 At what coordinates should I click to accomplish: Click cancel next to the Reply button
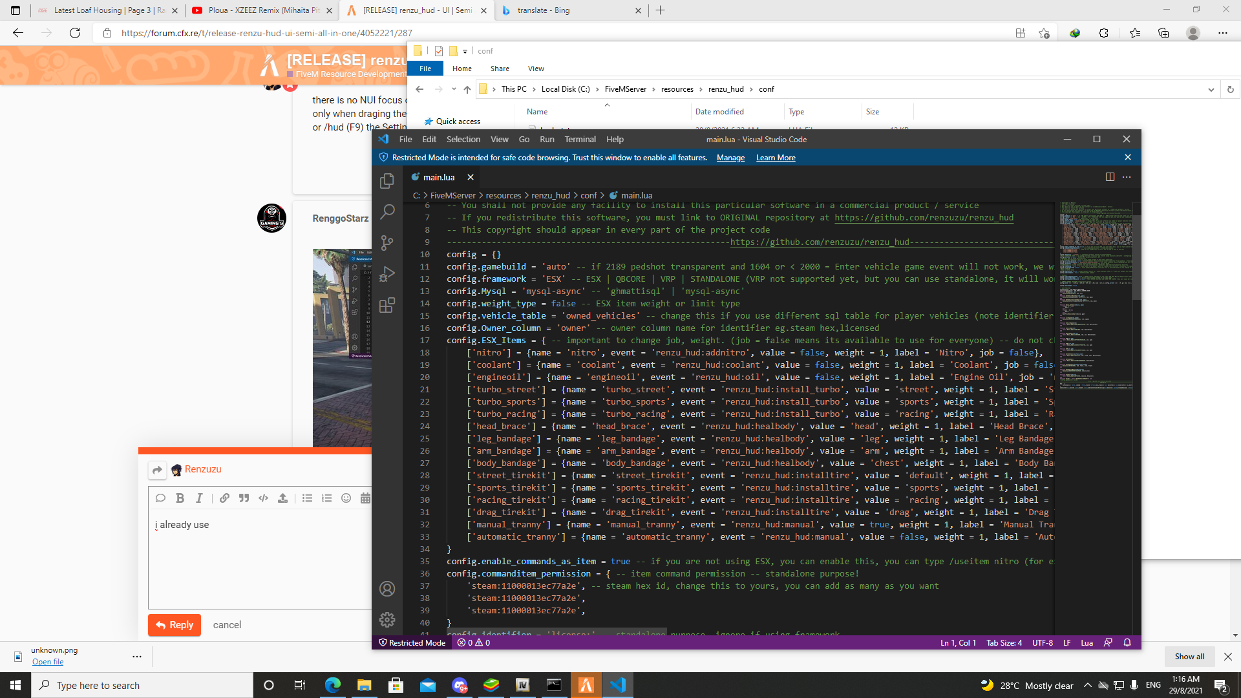(x=227, y=625)
